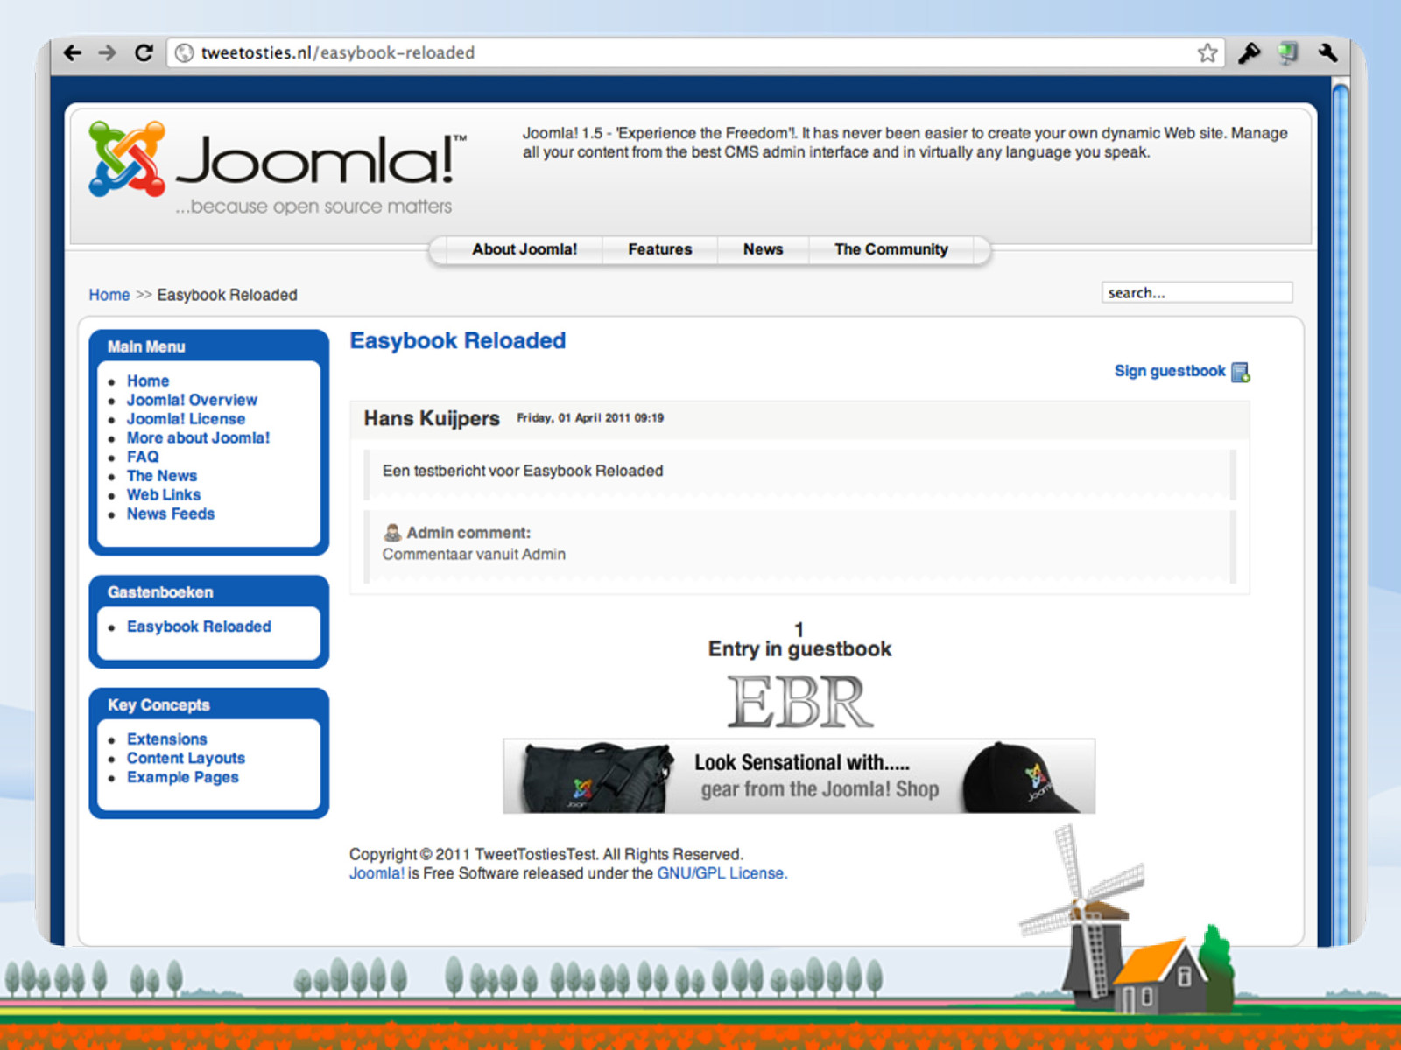
Task: Open the Extensions link under Key Concepts
Action: point(167,739)
